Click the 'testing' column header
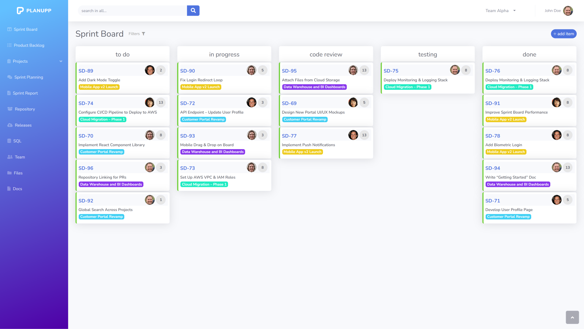This screenshot has height=329, width=584. [x=428, y=54]
